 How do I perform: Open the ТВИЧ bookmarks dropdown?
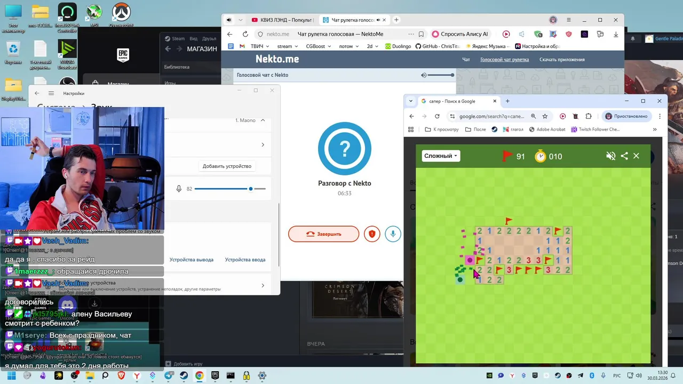[x=259, y=46]
